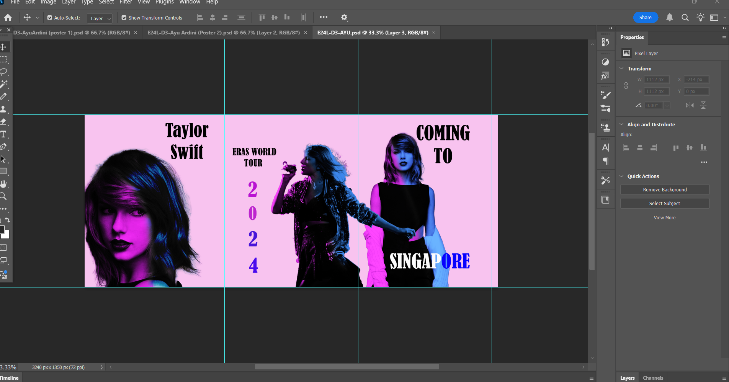Collapse the Quick Actions section
This screenshot has width=729, height=382.
(x=622, y=176)
